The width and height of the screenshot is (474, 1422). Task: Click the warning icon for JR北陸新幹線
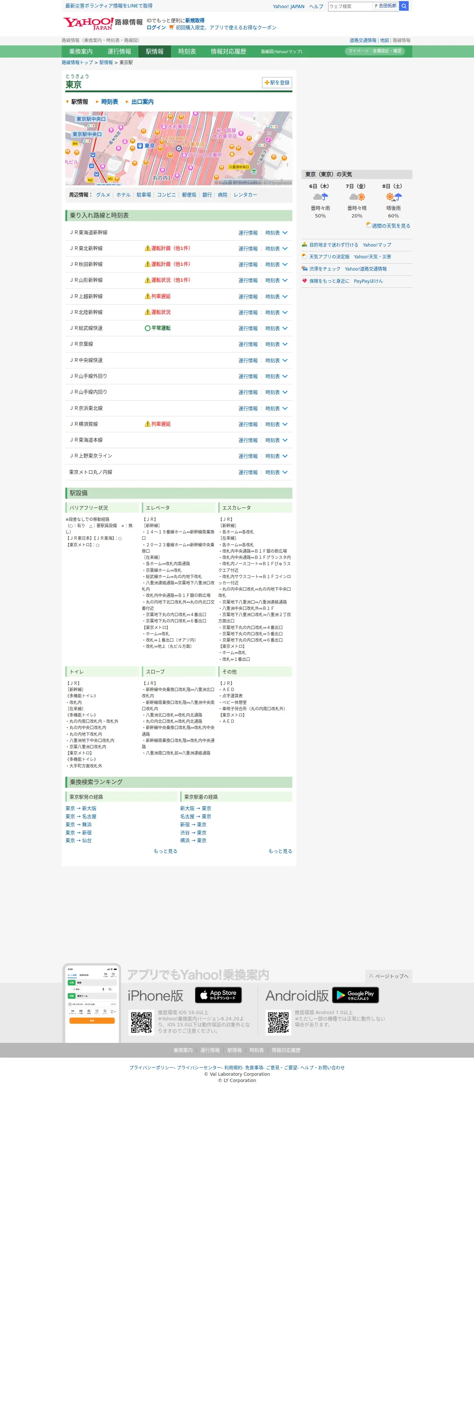(147, 312)
